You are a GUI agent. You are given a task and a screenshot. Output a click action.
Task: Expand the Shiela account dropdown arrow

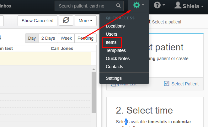(202, 6)
